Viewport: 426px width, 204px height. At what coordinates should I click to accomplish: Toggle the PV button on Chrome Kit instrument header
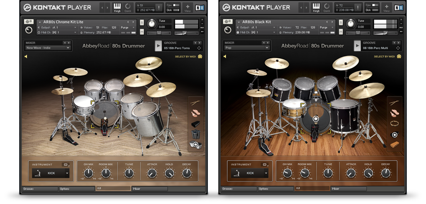coord(202,32)
